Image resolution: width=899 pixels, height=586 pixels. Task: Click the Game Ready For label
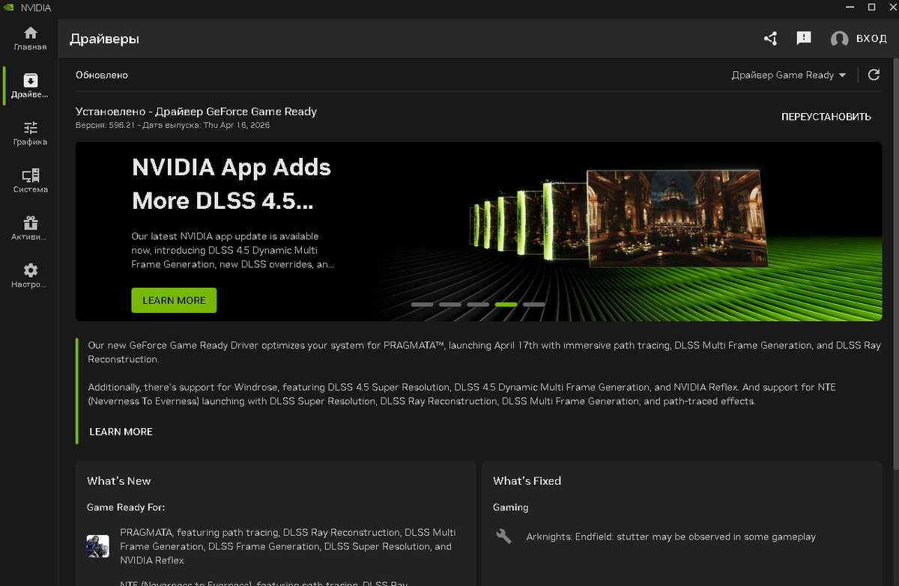tap(126, 507)
